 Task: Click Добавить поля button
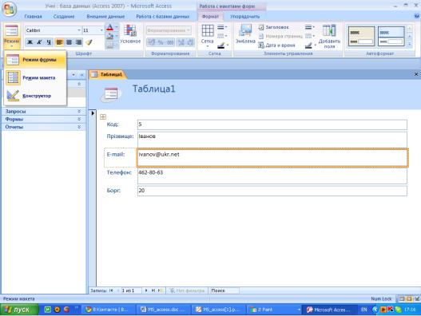pos(329,36)
